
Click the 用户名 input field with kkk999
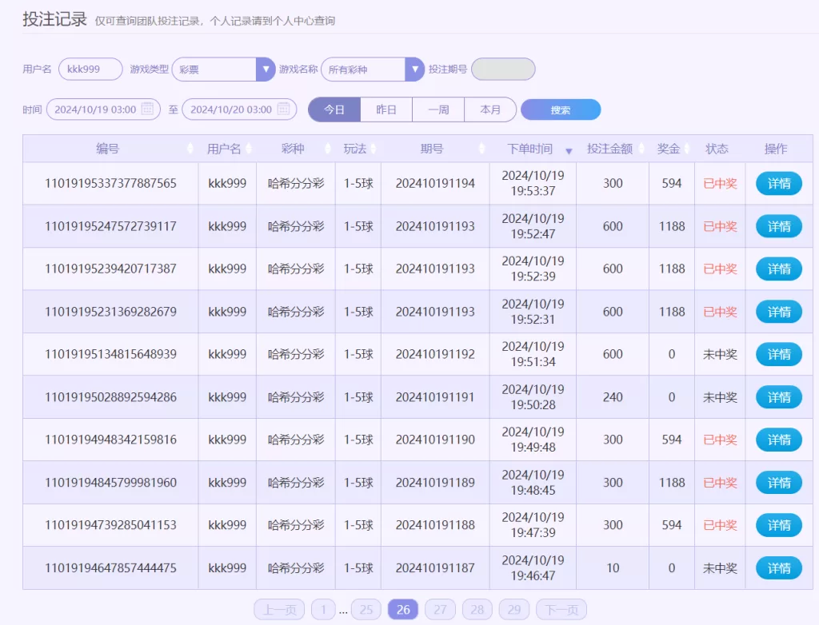point(90,69)
